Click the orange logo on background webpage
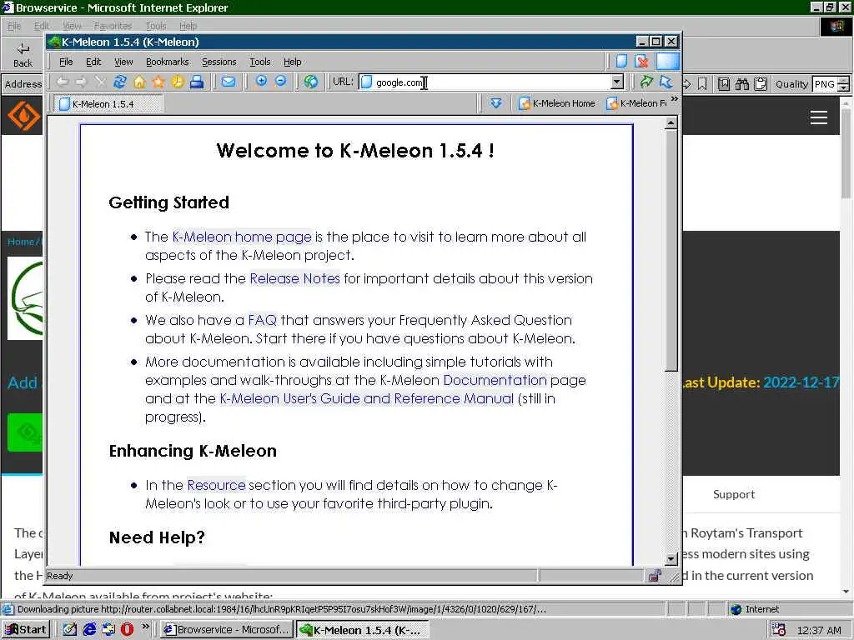The height and width of the screenshot is (640, 854). (24, 116)
